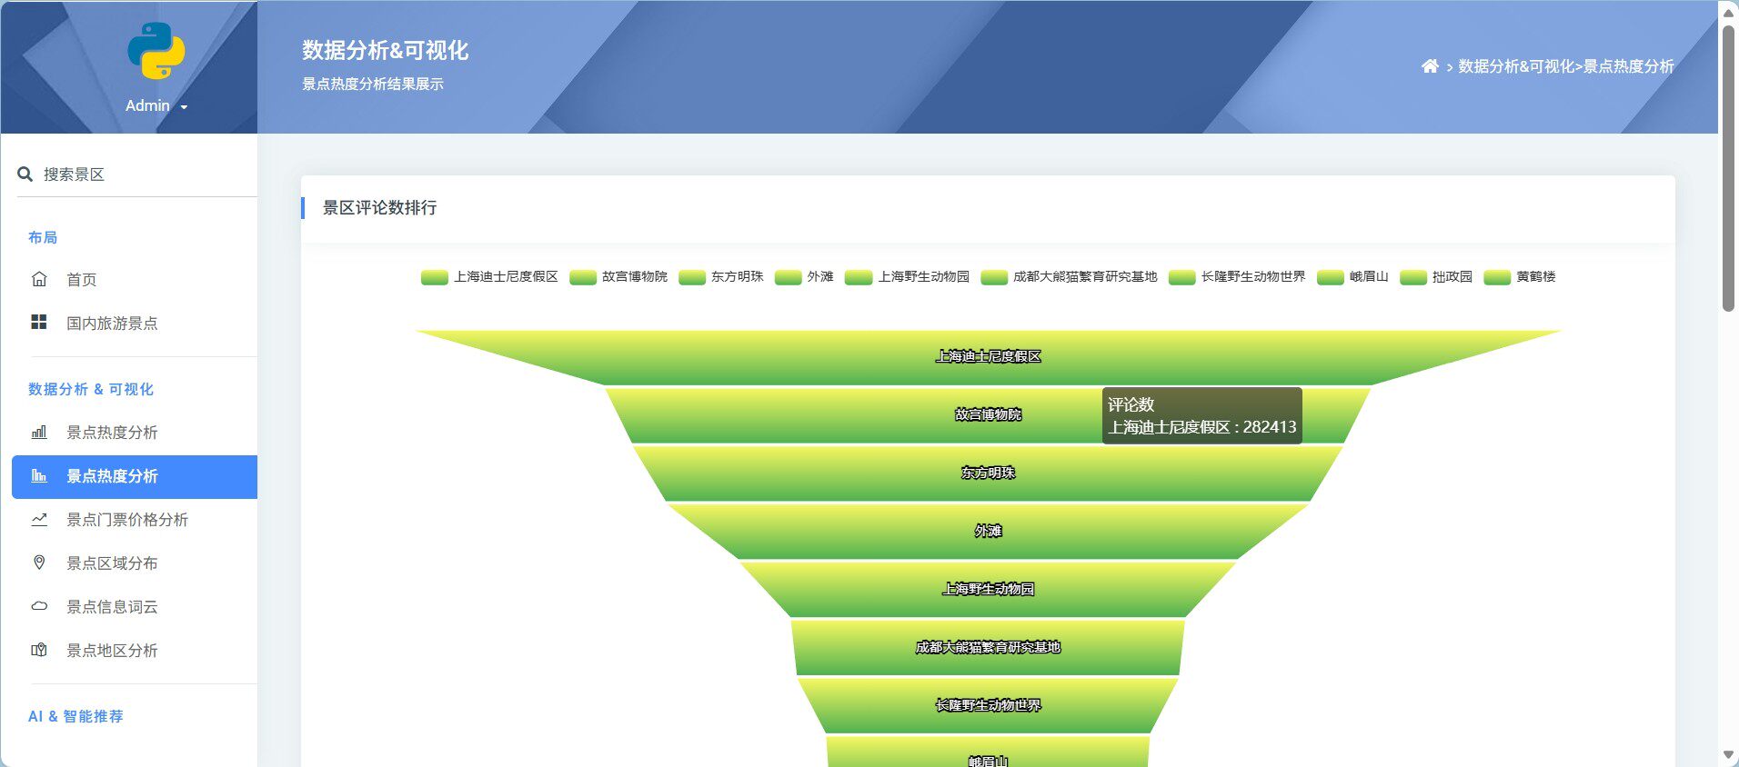
Task: Click the Python logo in the sidebar header
Action: (156, 51)
